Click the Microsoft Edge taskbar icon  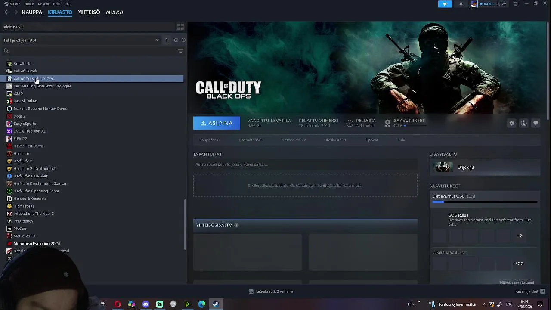[201, 304]
